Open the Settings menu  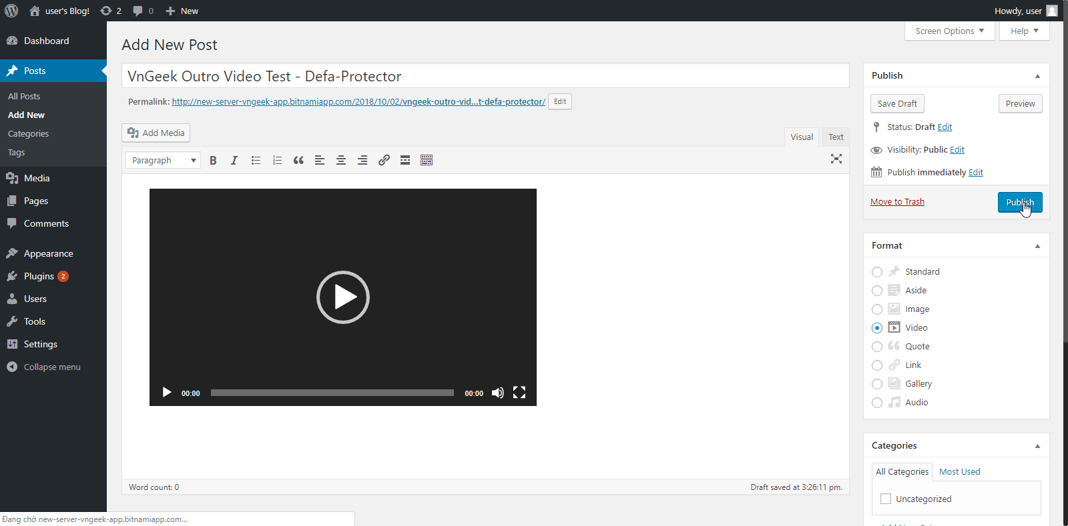point(53,344)
